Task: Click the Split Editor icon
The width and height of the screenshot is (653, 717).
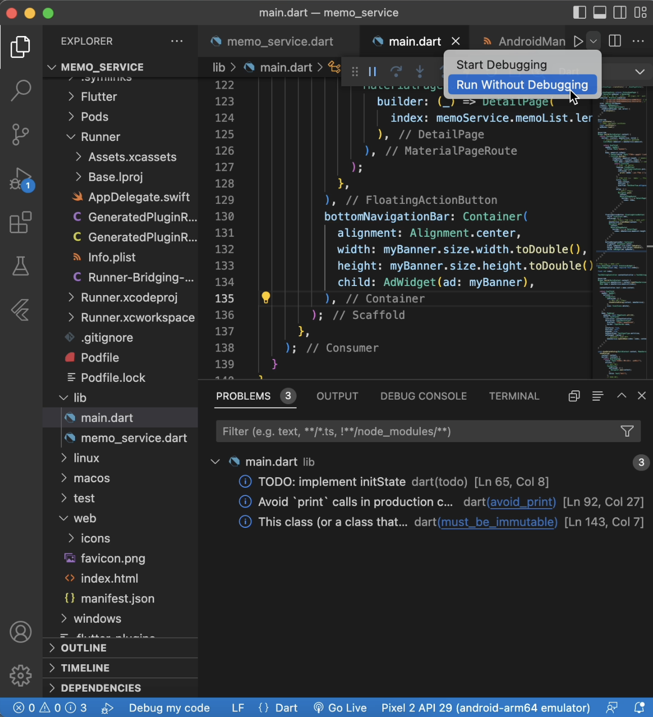Action: click(x=615, y=41)
